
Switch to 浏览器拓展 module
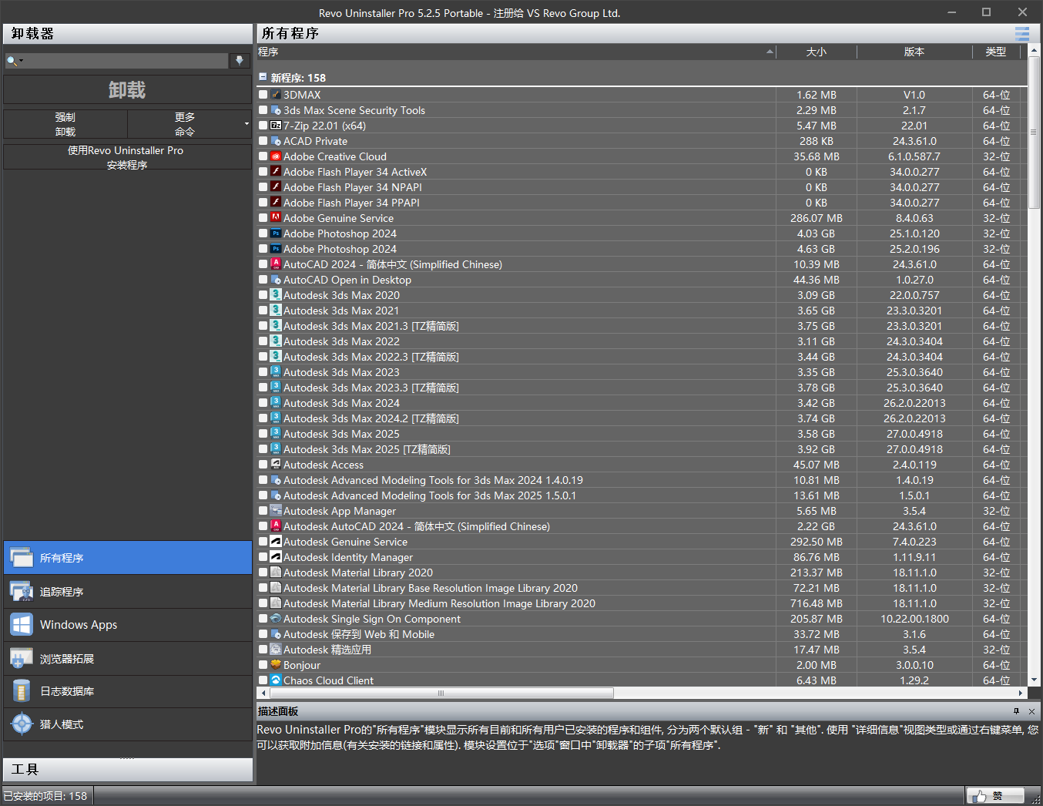tap(128, 658)
